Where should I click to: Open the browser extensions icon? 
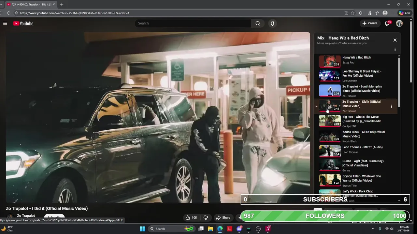click(361, 13)
